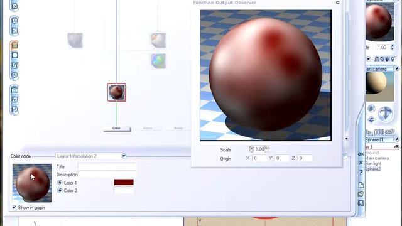Click the round icon left of Scale value
The width and height of the screenshot is (402, 226).
coord(251,149)
